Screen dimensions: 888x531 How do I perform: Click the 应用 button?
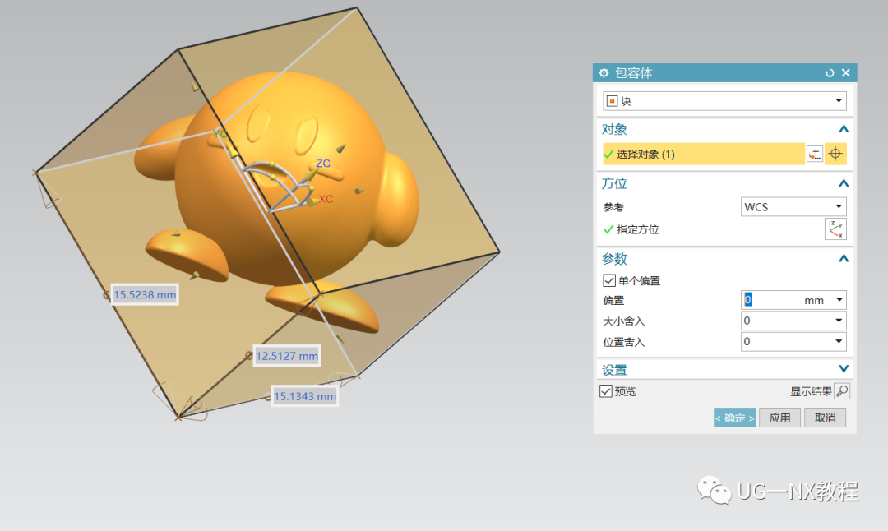click(779, 418)
